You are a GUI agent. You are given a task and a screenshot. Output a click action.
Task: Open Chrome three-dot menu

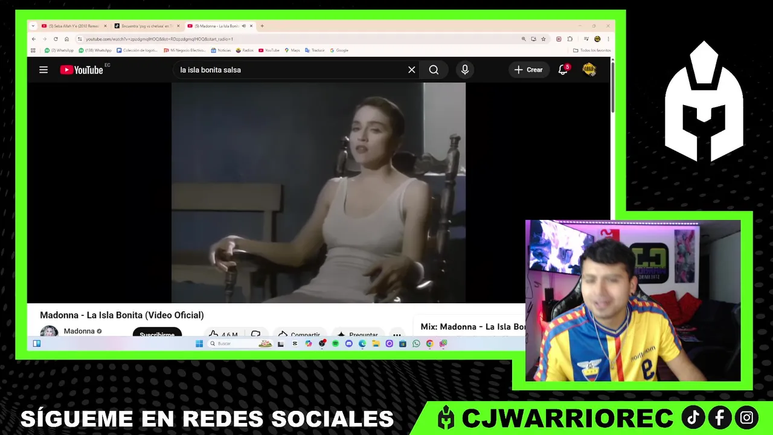(x=608, y=39)
